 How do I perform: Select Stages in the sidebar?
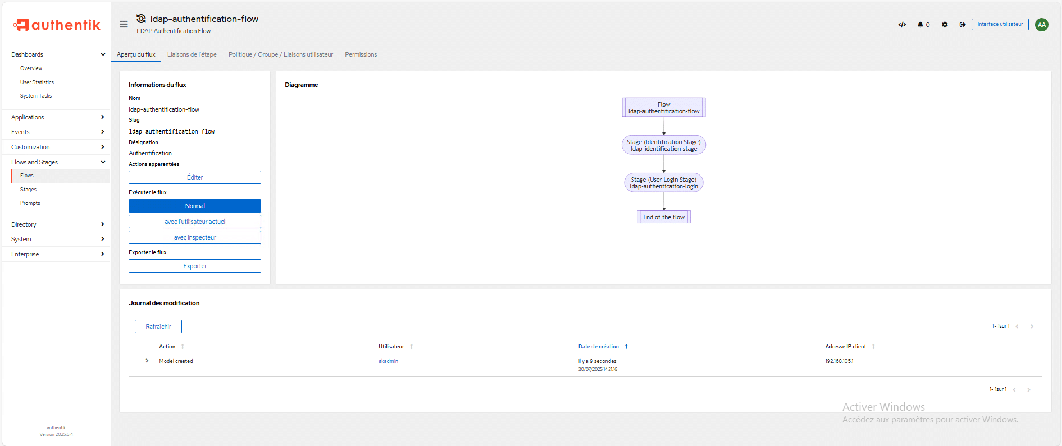28,190
